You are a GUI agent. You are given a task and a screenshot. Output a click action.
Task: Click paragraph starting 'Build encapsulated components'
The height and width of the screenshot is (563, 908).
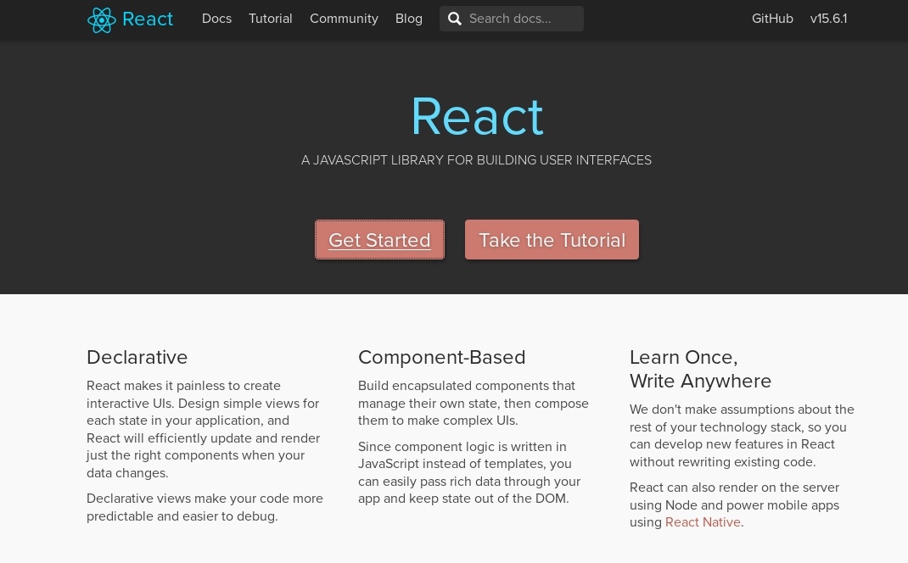point(474,404)
